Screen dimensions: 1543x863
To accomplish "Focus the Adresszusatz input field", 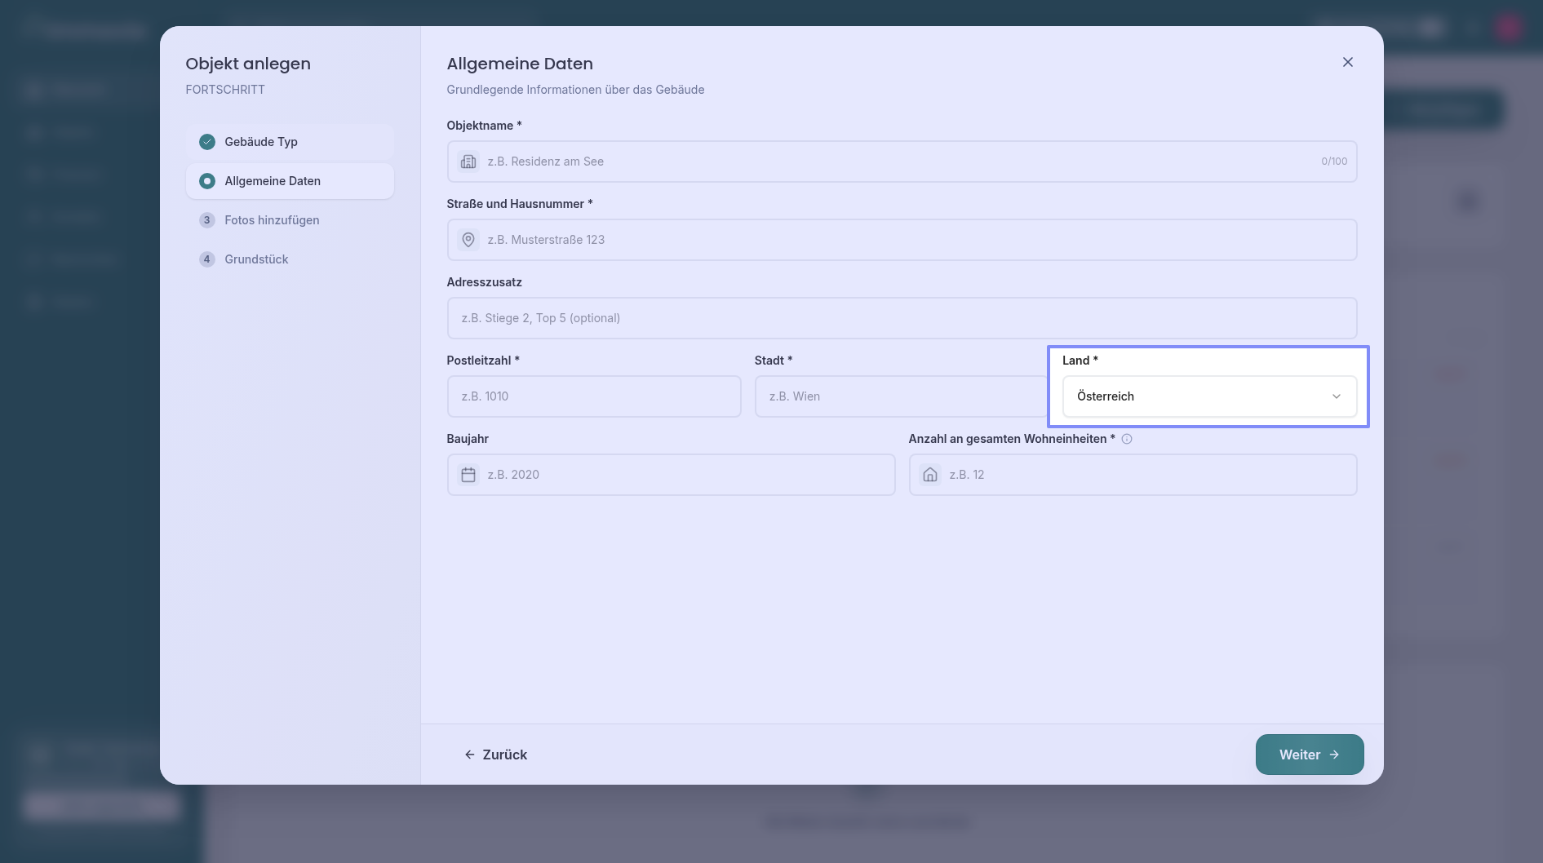I will 902,318.
